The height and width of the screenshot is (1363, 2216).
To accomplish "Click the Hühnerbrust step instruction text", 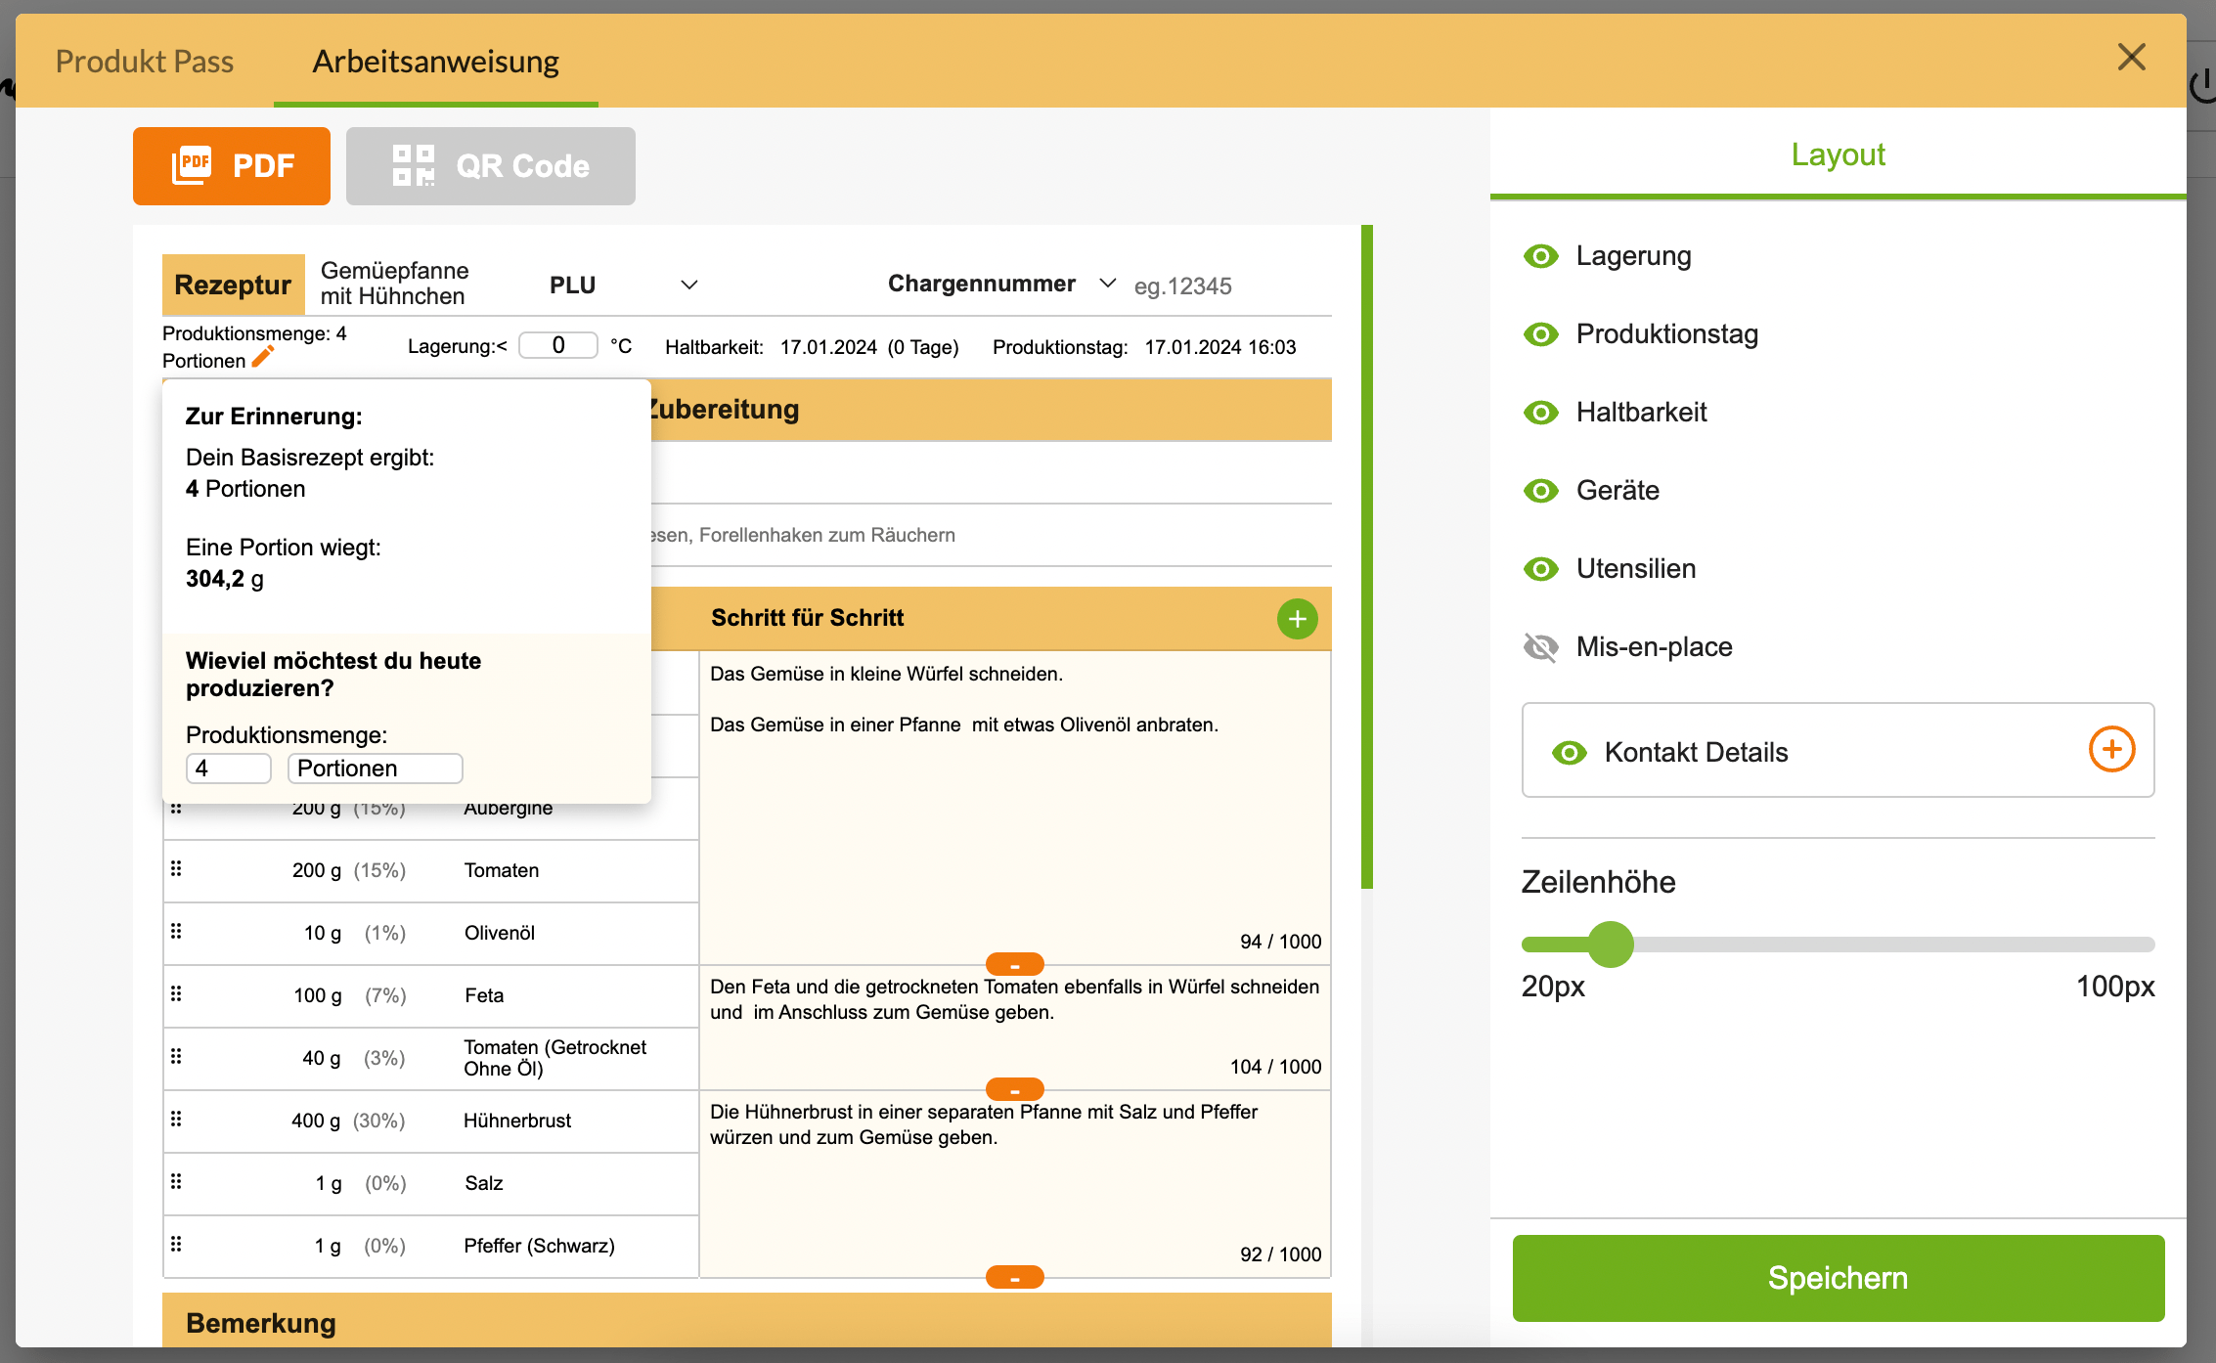I will [x=984, y=1124].
